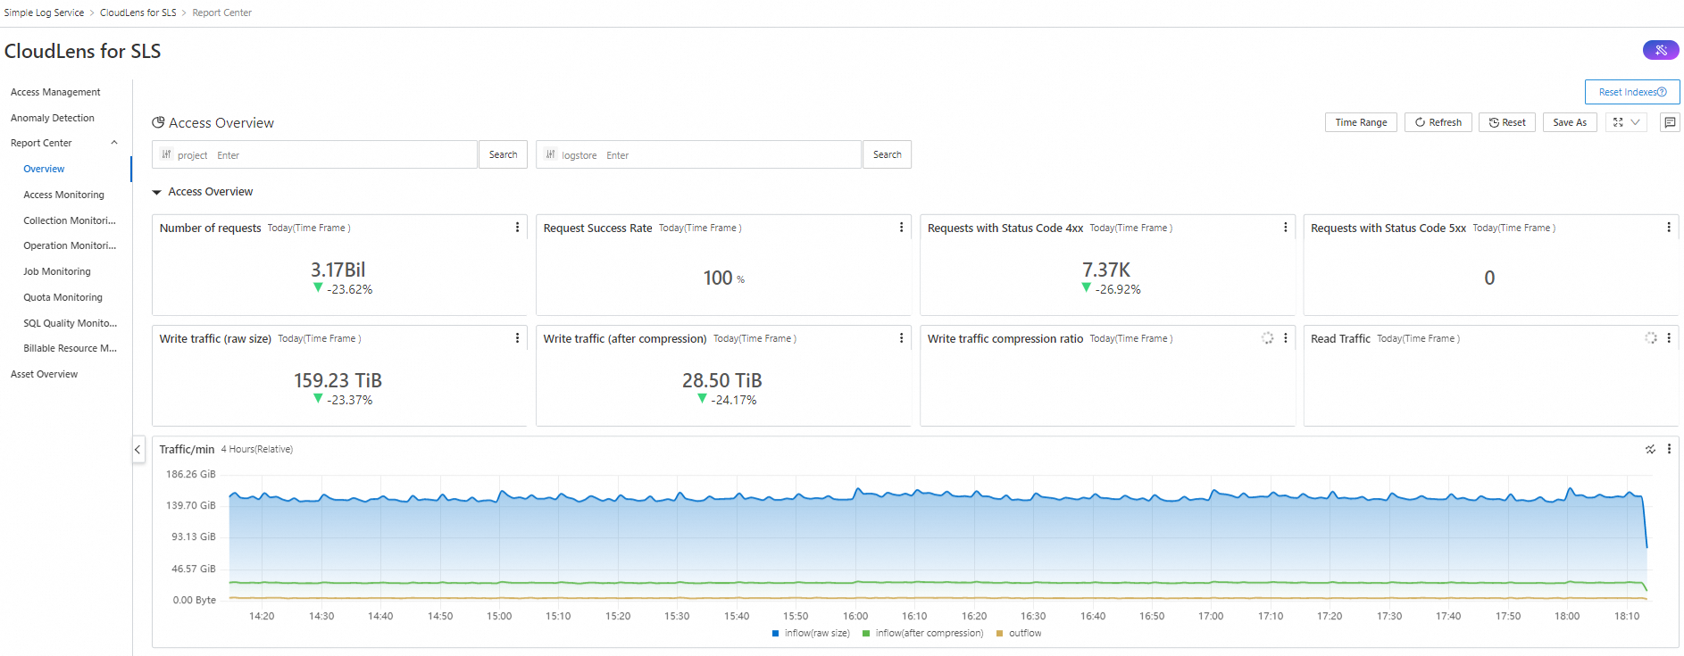This screenshot has height=656, width=1684.
Task: Click the Access Overview dashboard icon
Action: [x=158, y=122]
